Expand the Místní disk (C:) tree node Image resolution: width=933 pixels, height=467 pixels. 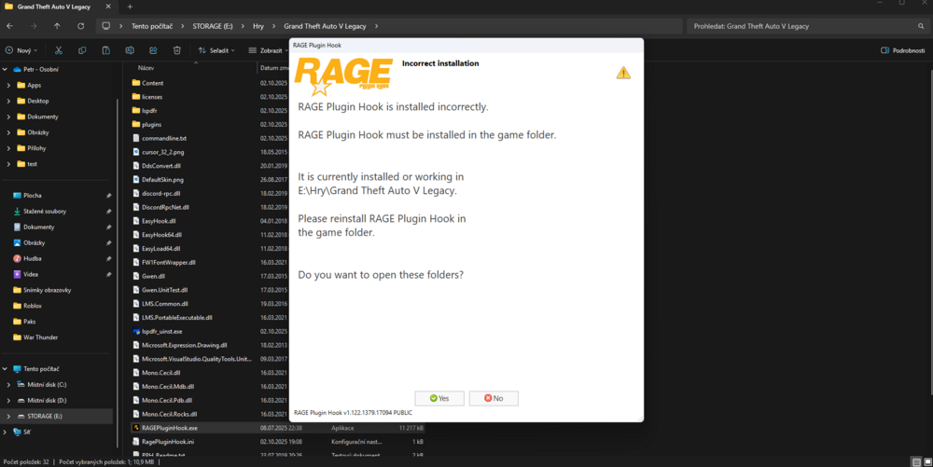(x=7, y=385)
